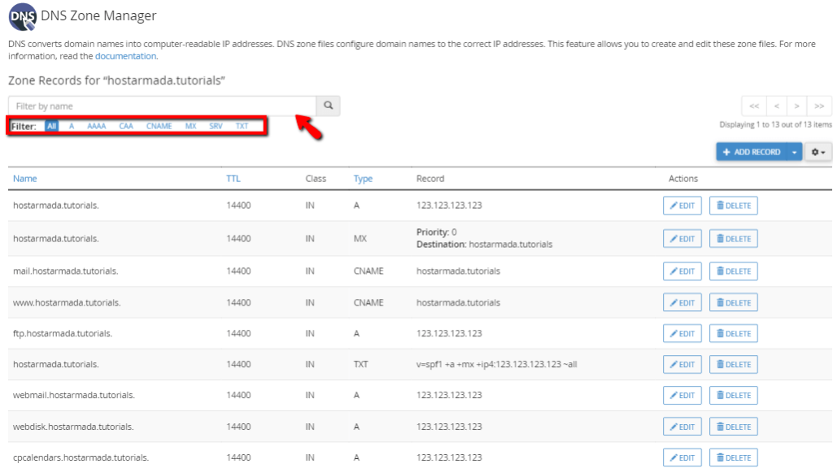This screenshot has height=468, width=833.
Task: Filter records by TXT type
Action: click(x=242, y=126)
